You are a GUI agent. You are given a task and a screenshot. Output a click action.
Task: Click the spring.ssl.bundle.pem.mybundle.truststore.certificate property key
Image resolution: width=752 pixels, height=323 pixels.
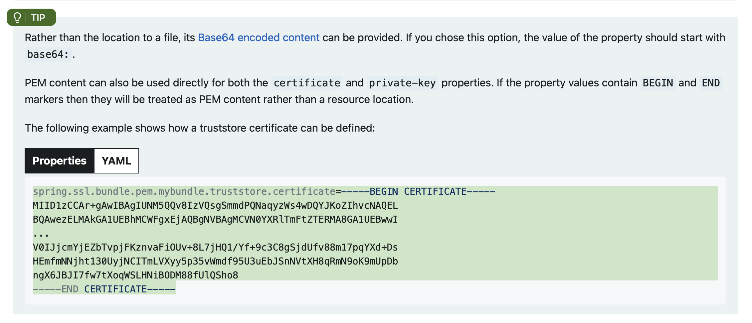(x=184, y=191)
